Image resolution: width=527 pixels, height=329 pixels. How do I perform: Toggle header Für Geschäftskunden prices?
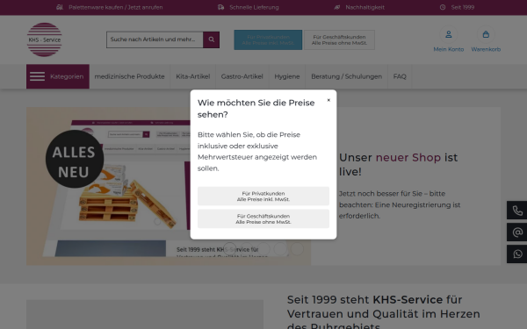[x=339, y=40]
